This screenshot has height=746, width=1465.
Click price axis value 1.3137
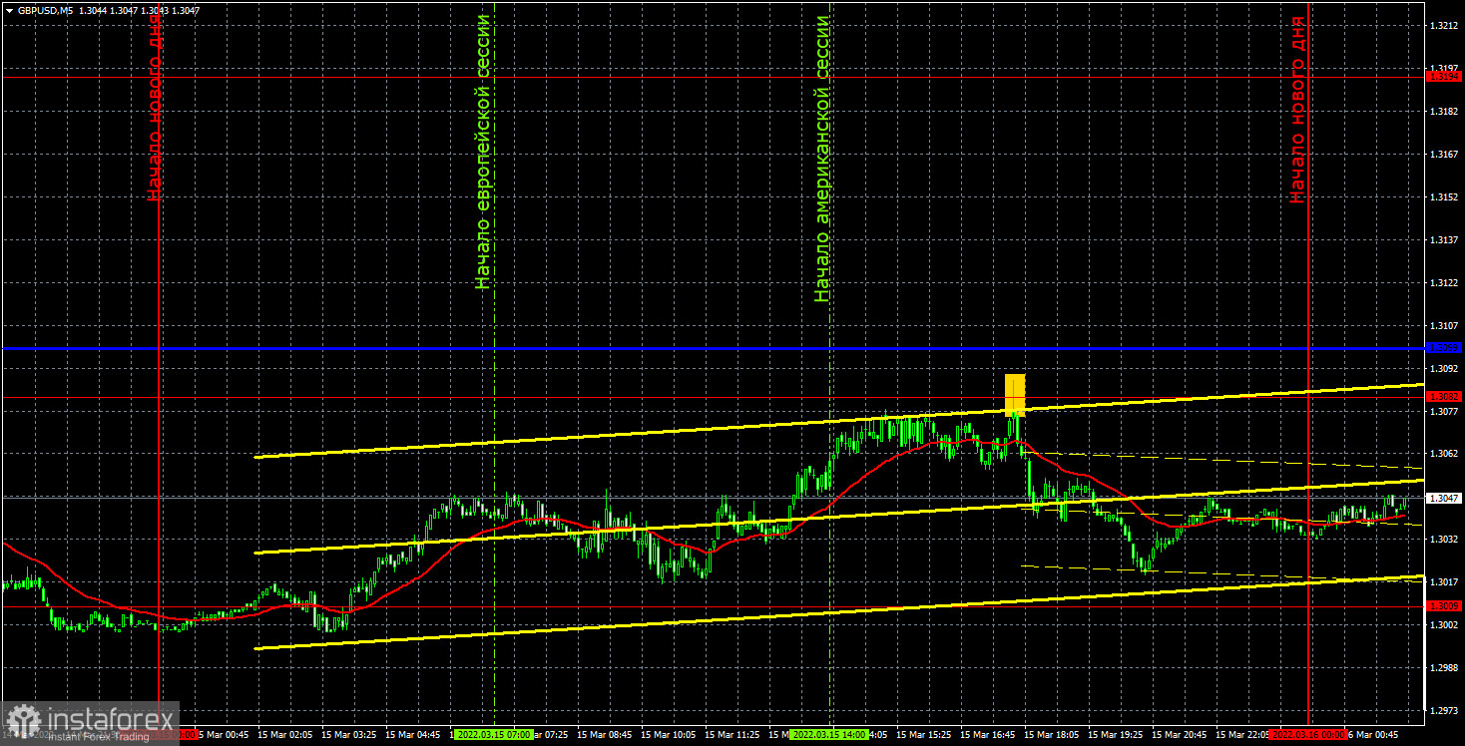(1442, 240)
